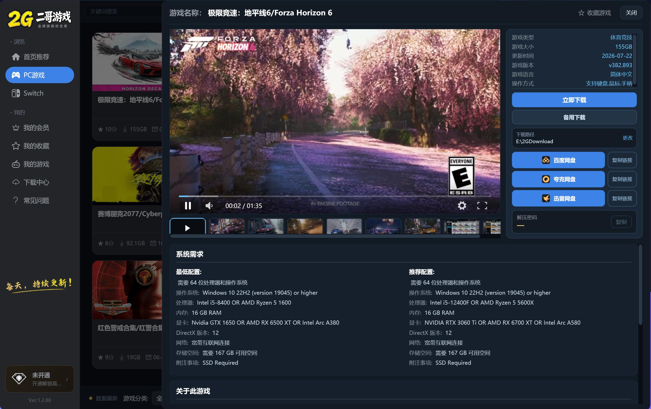
Task: Click the gamepad icon beside PC游戏
Action: point(16,75)
